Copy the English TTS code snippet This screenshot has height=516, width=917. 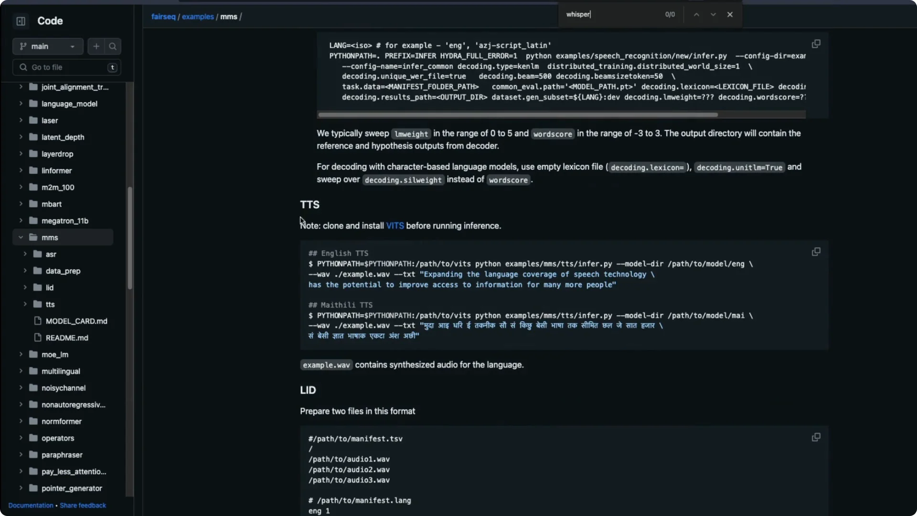pyautogui.click(x=816, y=252)
